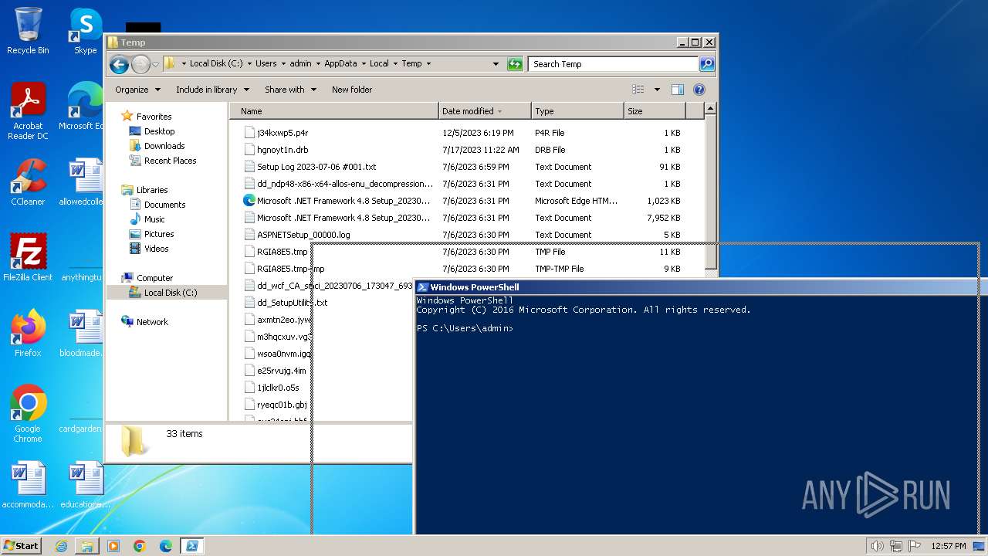The width and height of the screenshot is (988, 556).
Task: Select Favorites in the navigation pane
Action: click(x=154, y=117)
